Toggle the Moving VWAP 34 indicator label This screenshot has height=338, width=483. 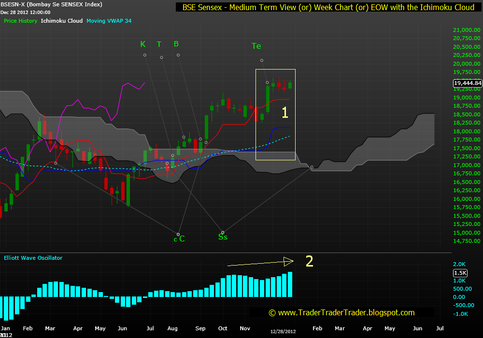coord(109,21)
